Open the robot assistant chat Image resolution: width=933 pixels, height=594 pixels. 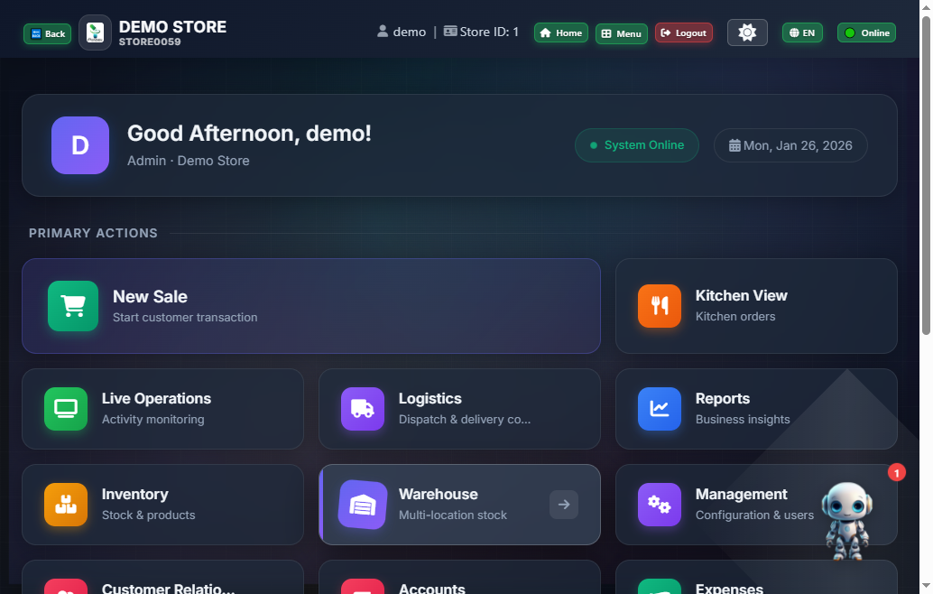click(846, 521)
